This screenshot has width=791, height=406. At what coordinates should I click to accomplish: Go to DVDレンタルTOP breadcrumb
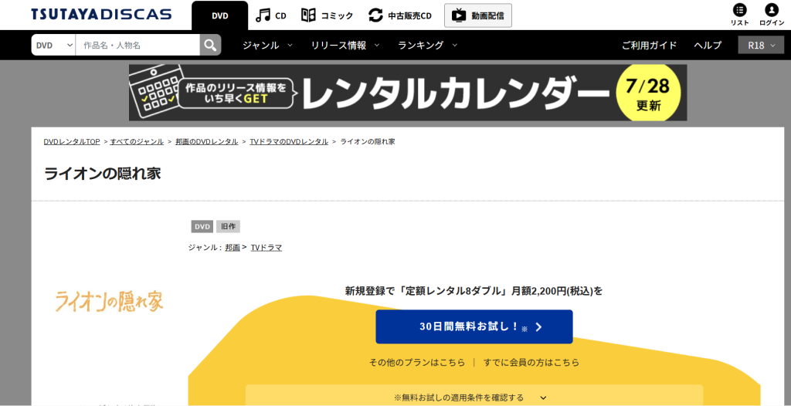click(72, 142)
